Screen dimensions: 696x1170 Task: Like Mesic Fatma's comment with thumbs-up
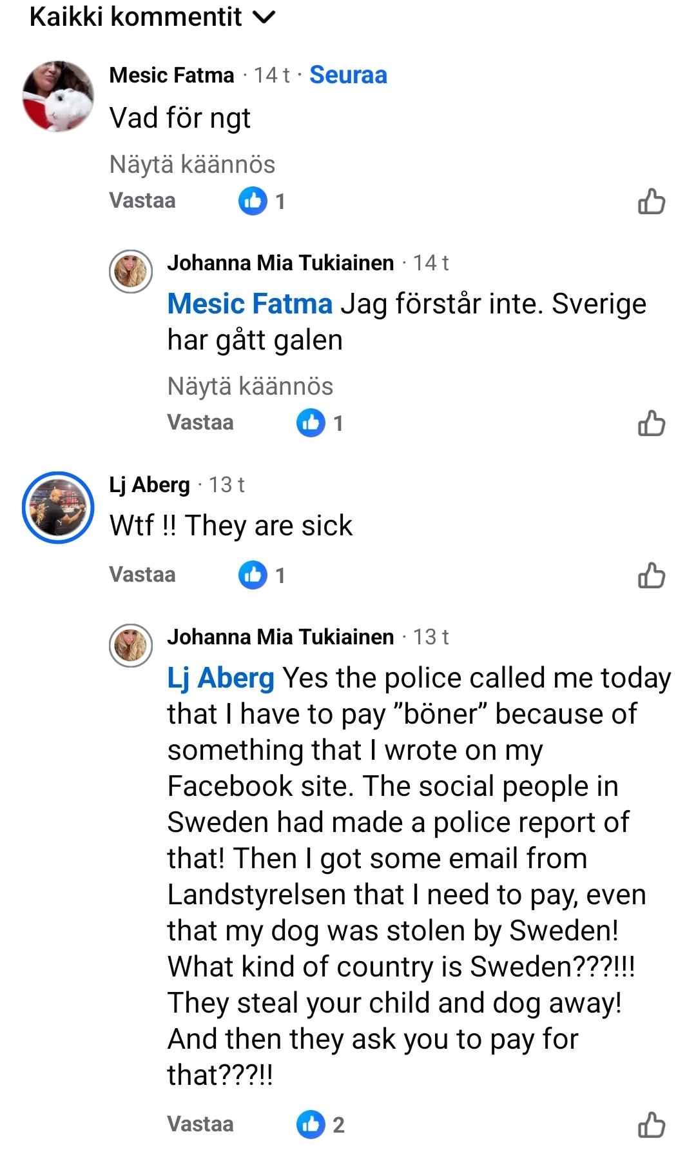pyautogui.click(x=651, y=201)
